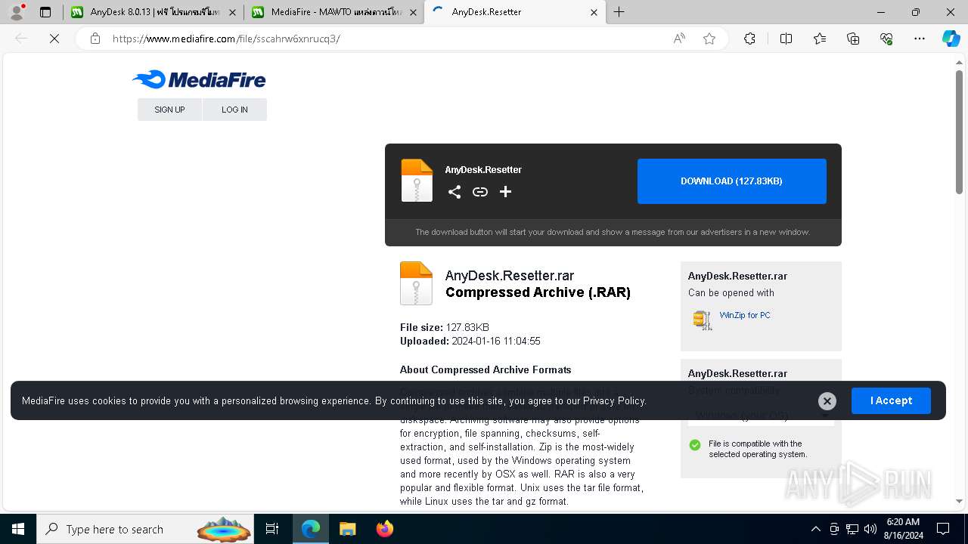The image size is (968, 544).
Task: Click the DOWNLOAD (127.83KB) button
Action: pyautogui.click(x=731, y=181)
